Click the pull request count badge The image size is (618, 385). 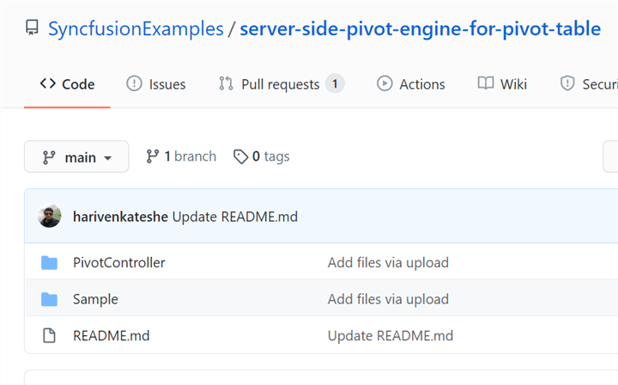tap(335, 83)
